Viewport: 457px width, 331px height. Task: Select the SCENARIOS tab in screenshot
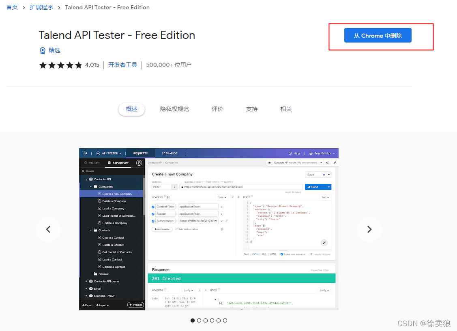point(169,154)
